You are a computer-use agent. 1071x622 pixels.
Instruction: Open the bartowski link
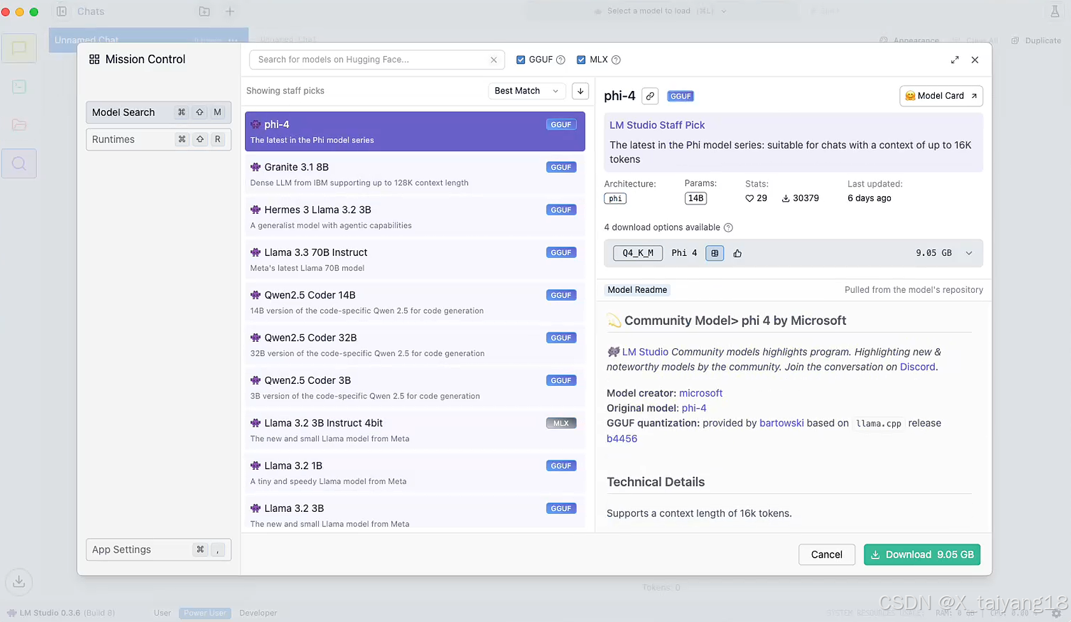click(781, 423)
